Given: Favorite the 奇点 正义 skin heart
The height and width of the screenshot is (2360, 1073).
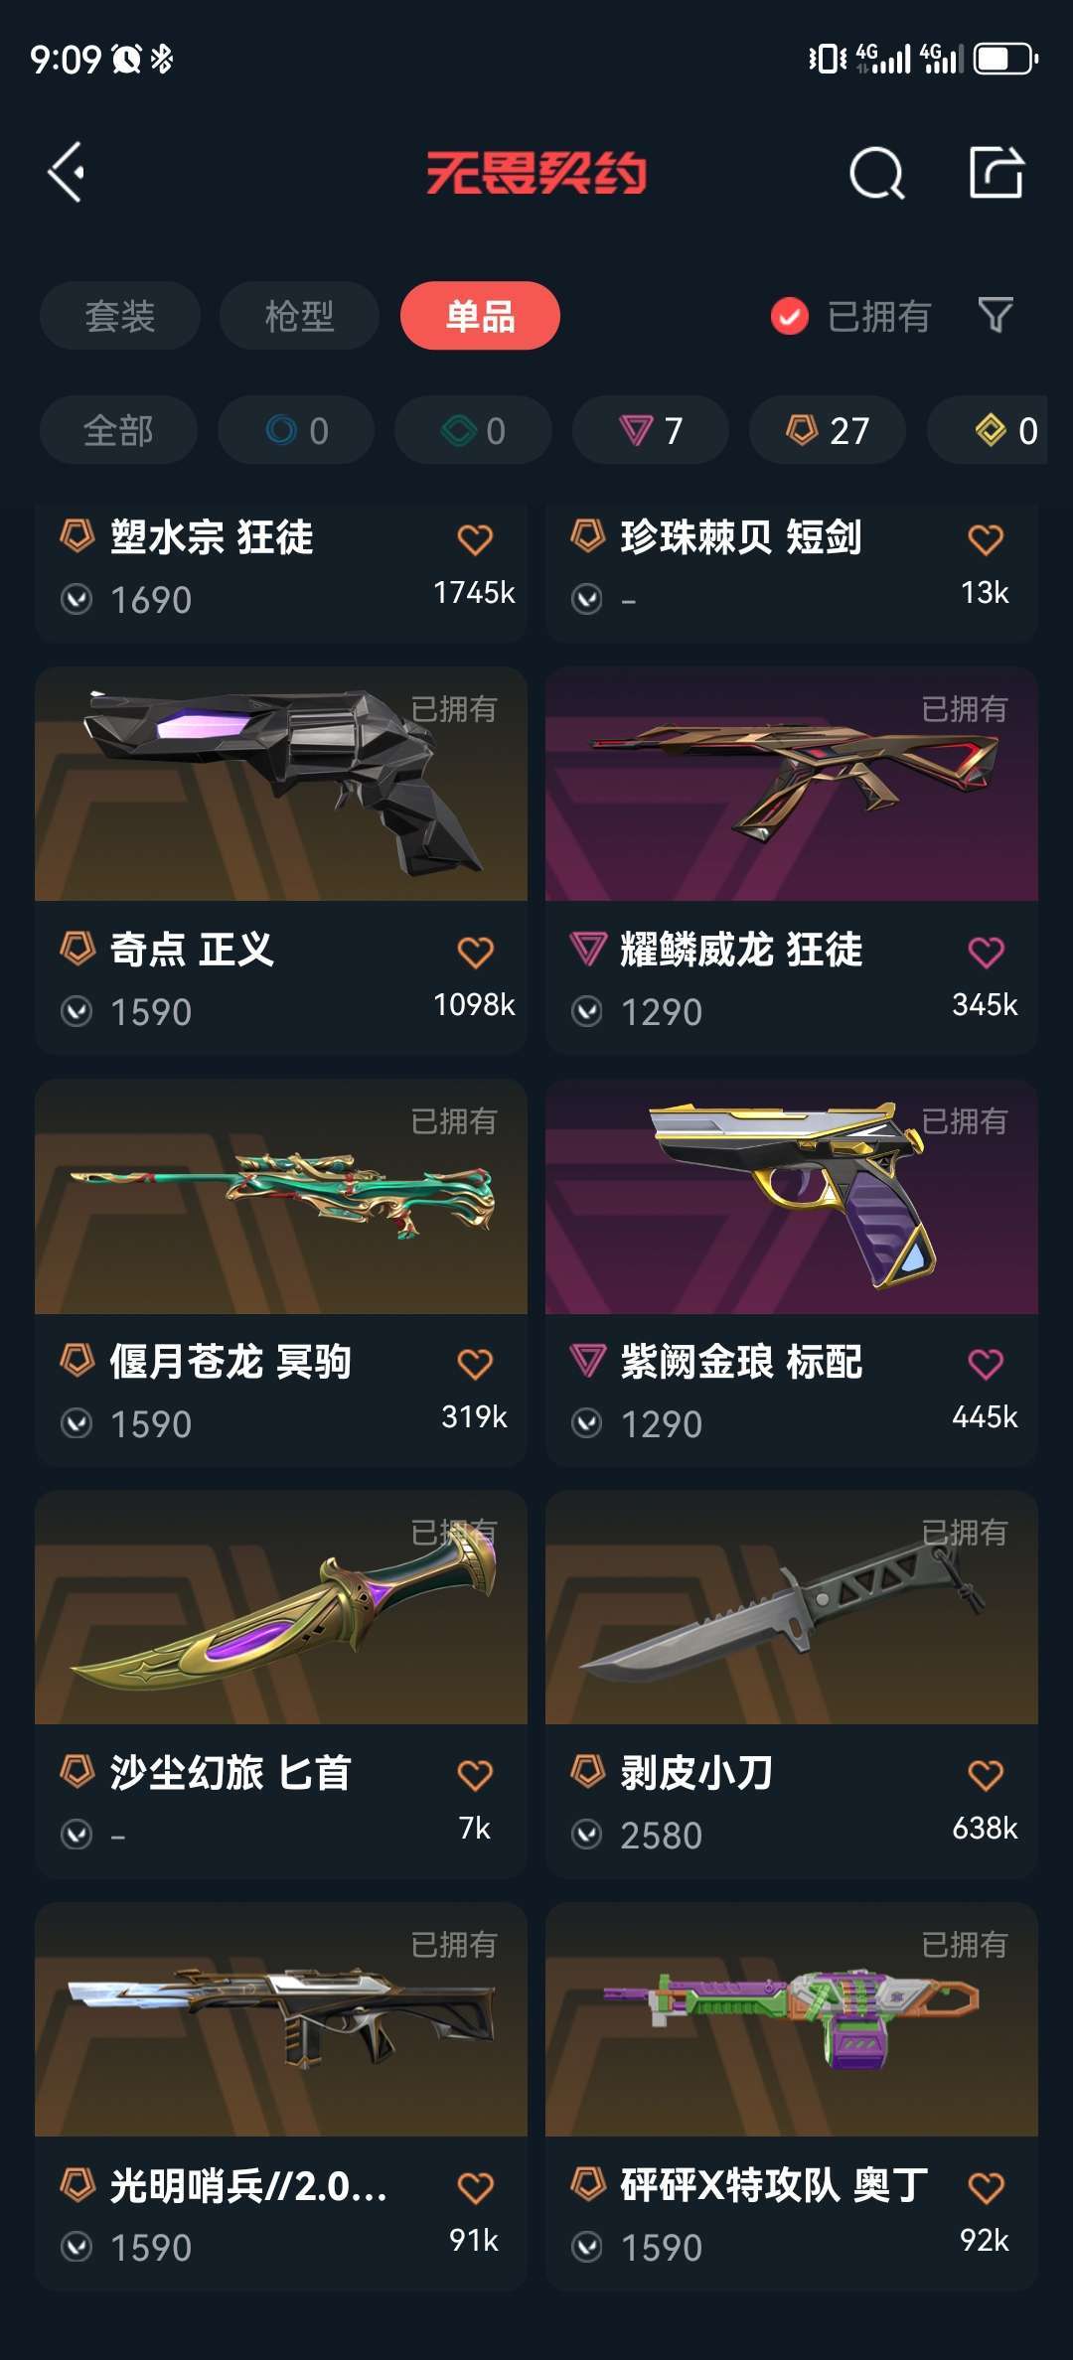Looking at the screenshot, I should pyautogui.click(x=475, y=952).
